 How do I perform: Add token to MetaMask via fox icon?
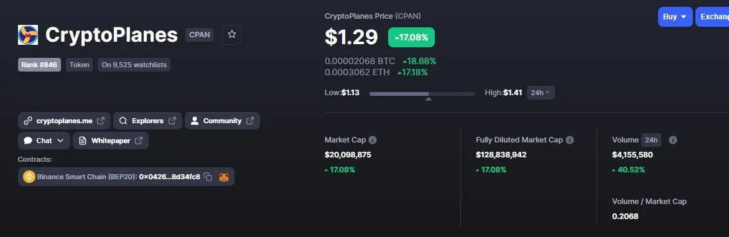tap(224, 177)
